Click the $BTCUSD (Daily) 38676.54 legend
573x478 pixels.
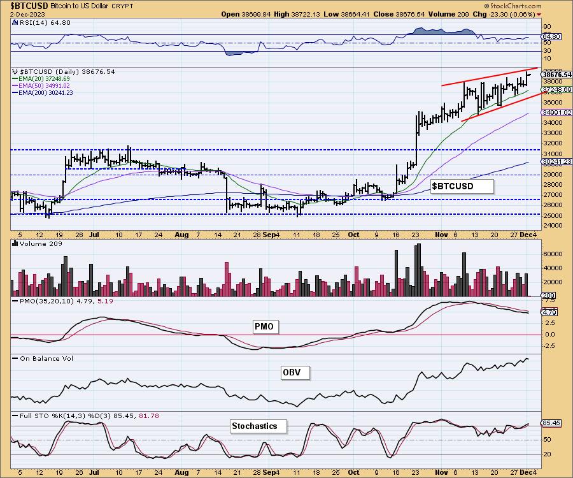pos(67,71)
